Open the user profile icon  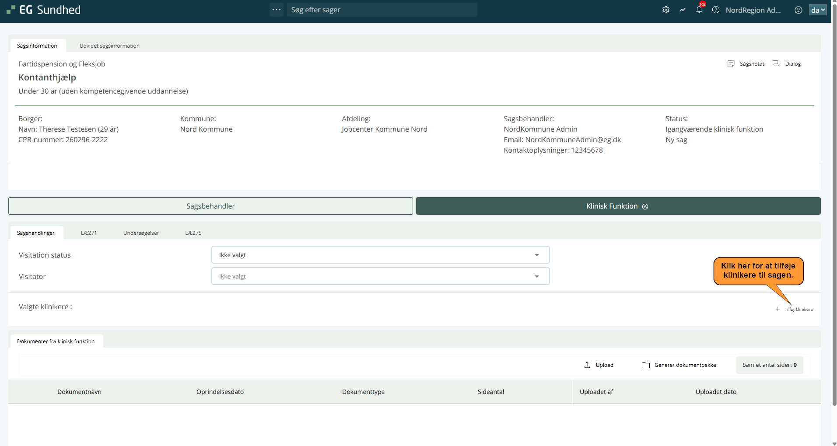pos(798,10)
